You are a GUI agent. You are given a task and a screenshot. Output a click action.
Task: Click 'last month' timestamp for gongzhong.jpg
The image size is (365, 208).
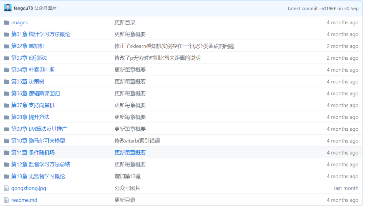tap(346, 188)
